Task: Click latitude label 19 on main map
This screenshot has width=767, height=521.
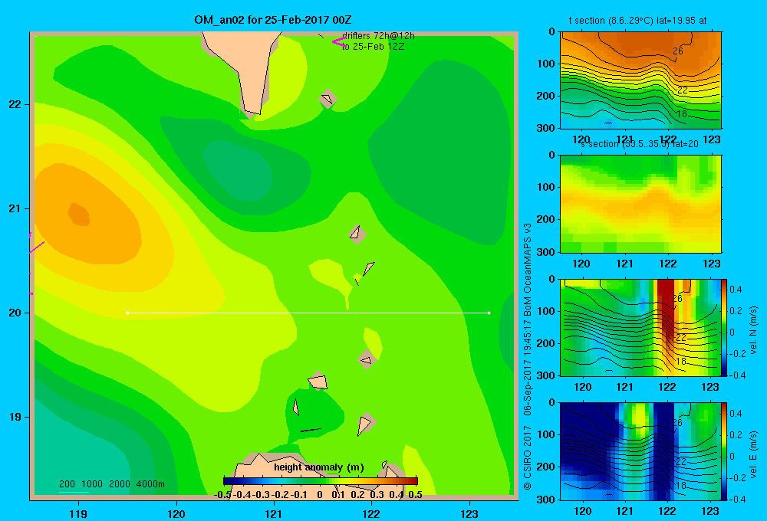Action: click(x=15, y=417)
